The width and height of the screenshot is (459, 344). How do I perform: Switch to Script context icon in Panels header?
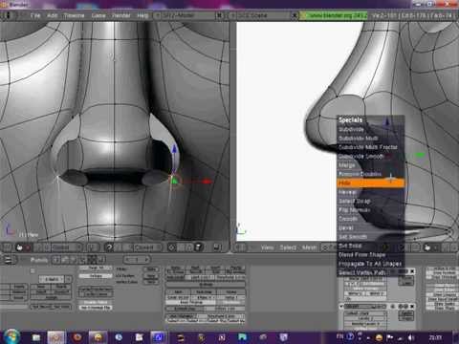coord(65,260)
